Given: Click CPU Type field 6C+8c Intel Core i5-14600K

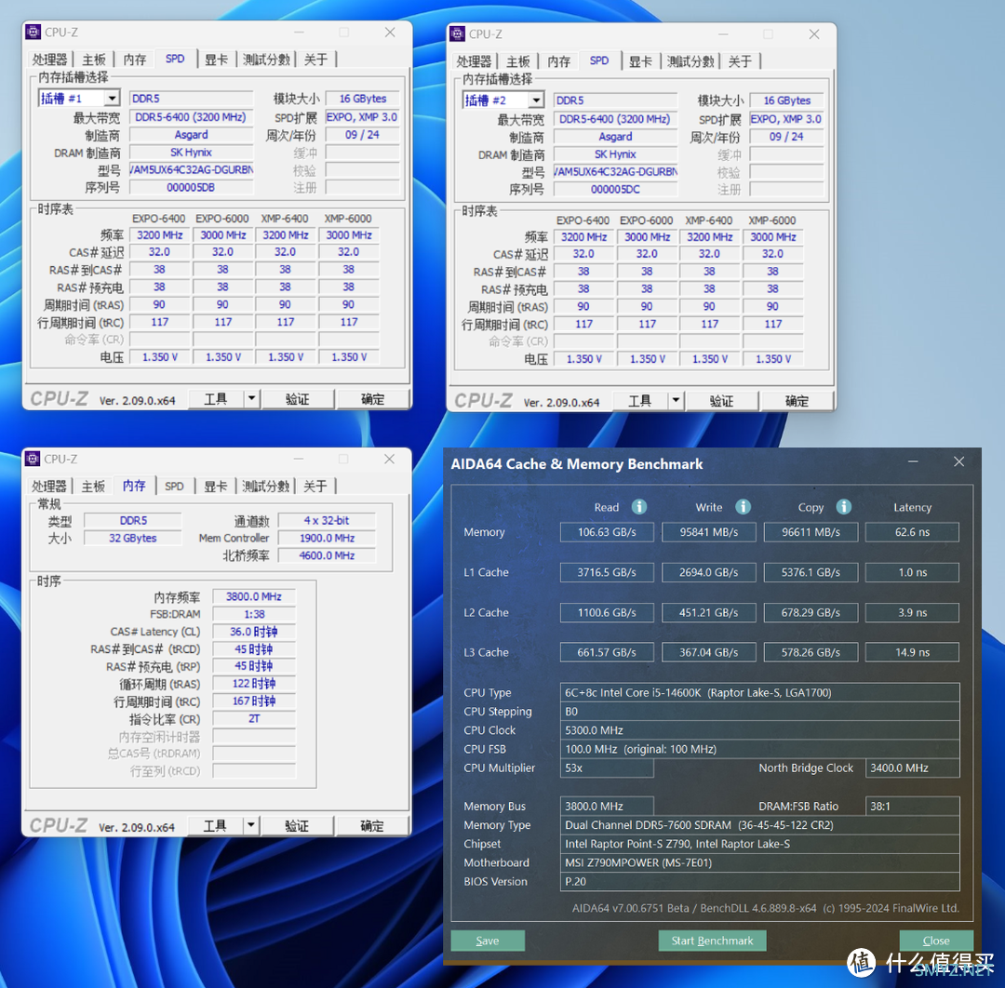Looking at the screenshot, I should (759, 693).
